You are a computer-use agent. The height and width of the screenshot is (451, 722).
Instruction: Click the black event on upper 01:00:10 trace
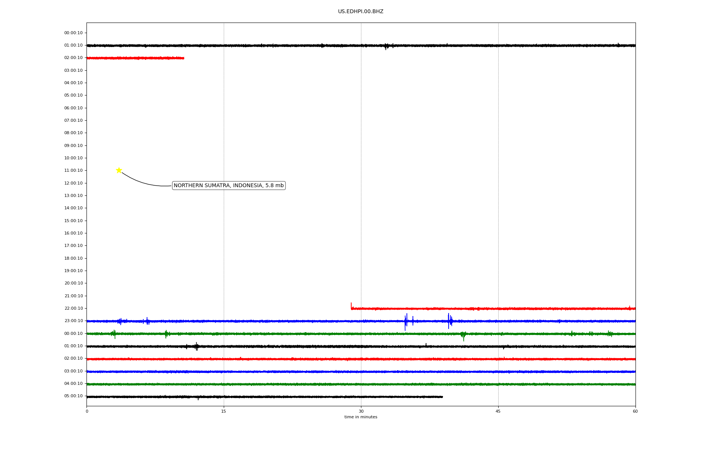click(x=386, y=46)
